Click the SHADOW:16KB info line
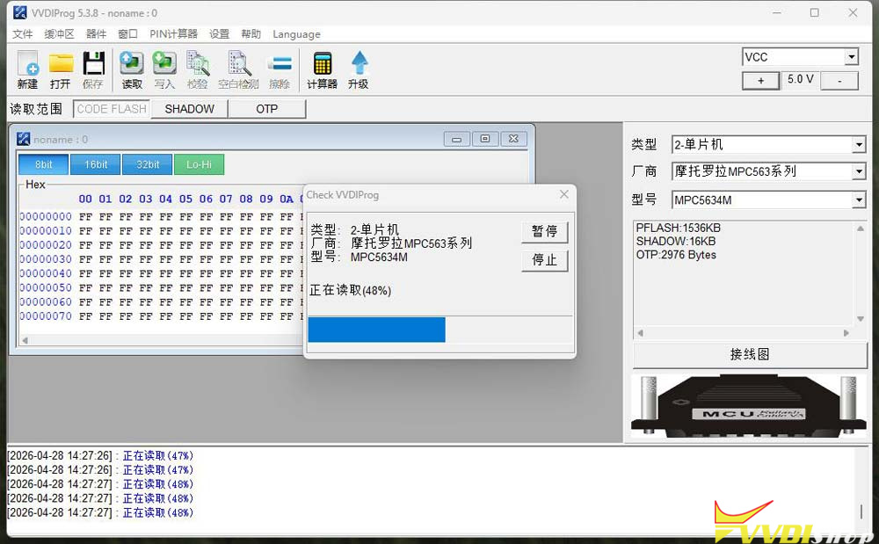The image size is (879, 544). (676, 242)
